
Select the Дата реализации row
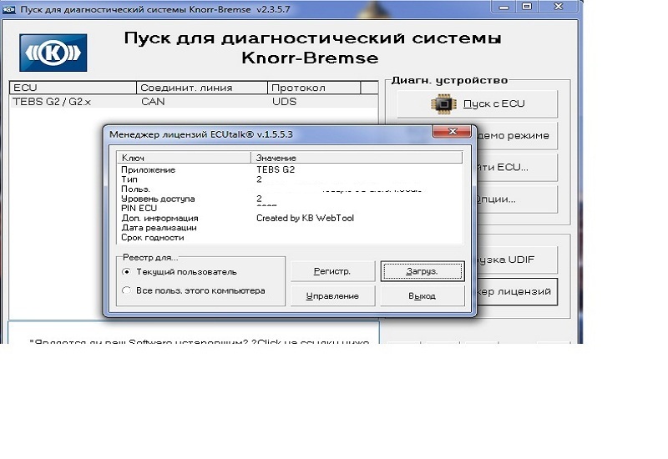(x=290, y=228)
